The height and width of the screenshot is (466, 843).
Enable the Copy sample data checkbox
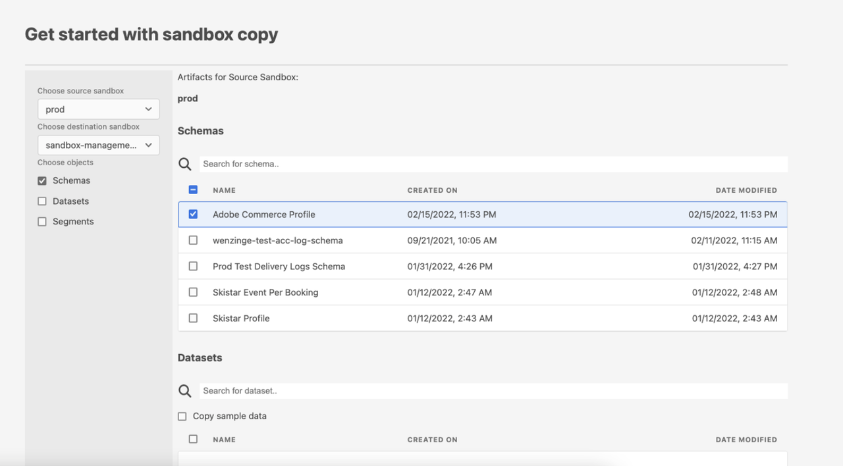(182, 417)
